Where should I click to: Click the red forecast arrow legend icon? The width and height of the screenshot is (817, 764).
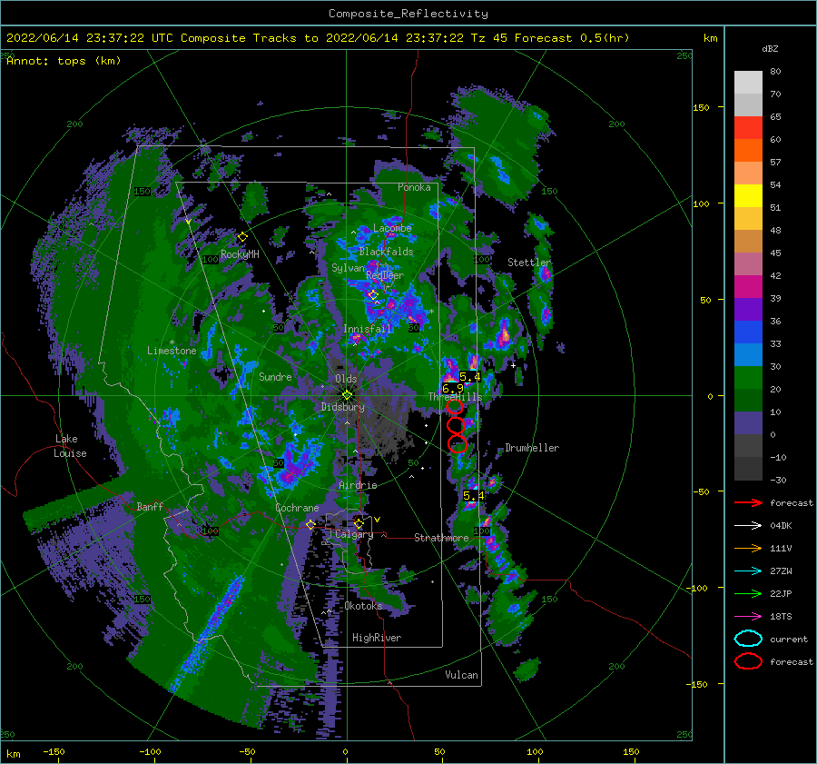(x=748, y=502)
